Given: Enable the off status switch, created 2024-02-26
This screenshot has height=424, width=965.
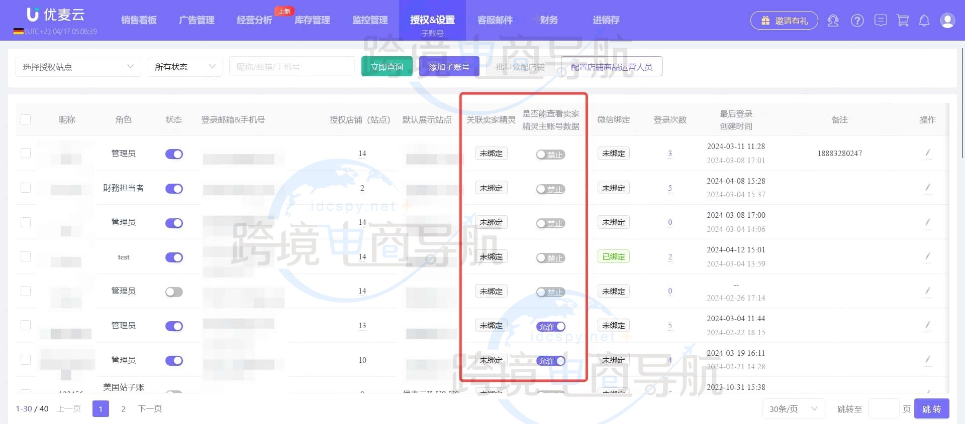Looking at the screenshot, I should pos(174,292).
